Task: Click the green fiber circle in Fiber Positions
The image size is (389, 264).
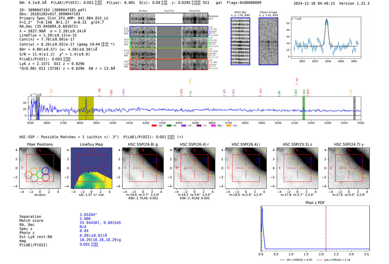Action: (x=40, y=175)
